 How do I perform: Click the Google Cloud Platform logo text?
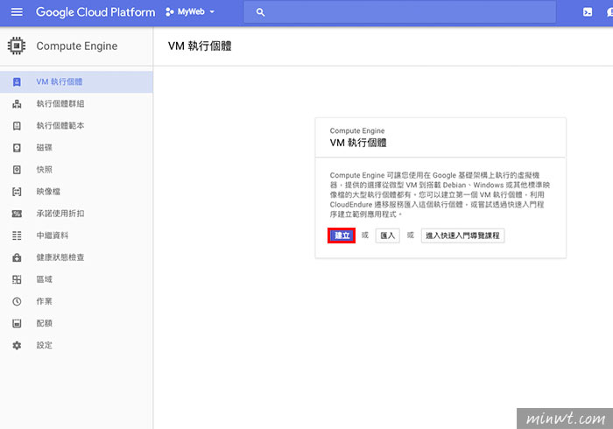[95, 12]
